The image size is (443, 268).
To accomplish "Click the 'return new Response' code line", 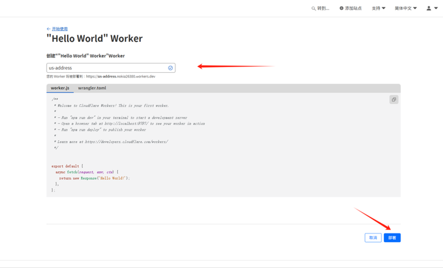I will point(94,178).
